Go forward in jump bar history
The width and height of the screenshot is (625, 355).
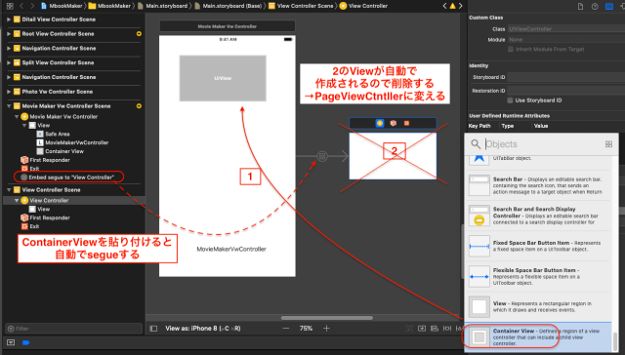point(32,6)
